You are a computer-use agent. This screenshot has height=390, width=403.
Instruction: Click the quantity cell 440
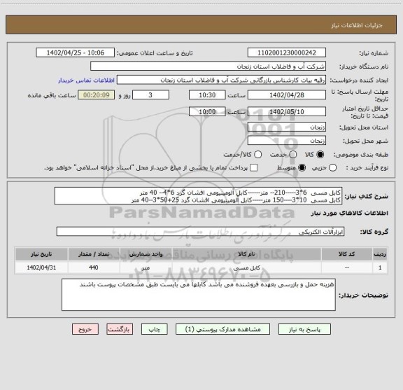pyautogui.click(x=94, y=267)
